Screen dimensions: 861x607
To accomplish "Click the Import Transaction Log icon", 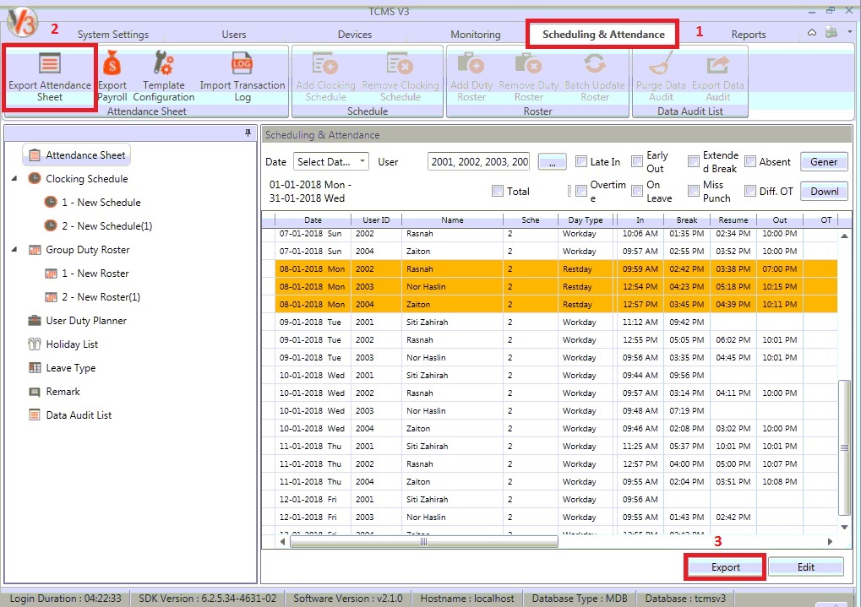I will [242, 64].
